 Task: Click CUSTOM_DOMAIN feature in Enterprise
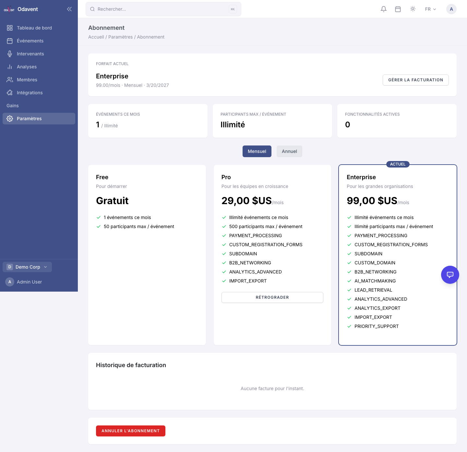[375, 263]
